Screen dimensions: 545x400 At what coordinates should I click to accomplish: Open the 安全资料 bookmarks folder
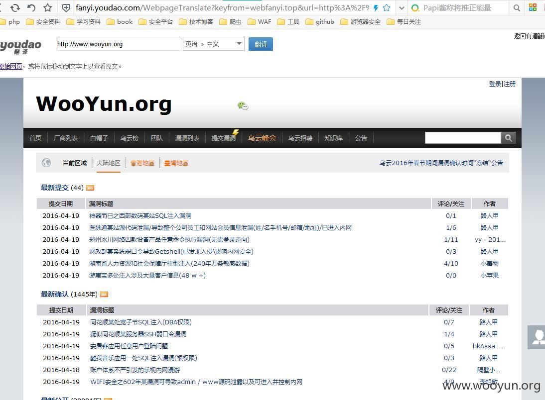pos(43,22)
